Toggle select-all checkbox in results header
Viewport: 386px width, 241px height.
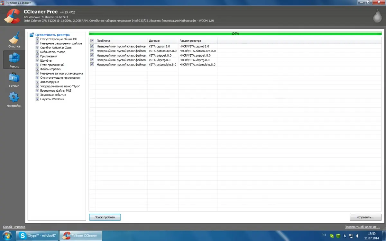pos(92,41)
